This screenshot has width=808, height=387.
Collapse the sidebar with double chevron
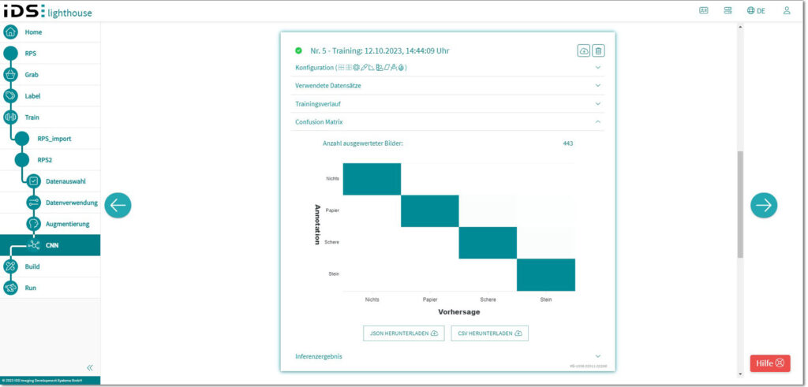tap(90, 367)
